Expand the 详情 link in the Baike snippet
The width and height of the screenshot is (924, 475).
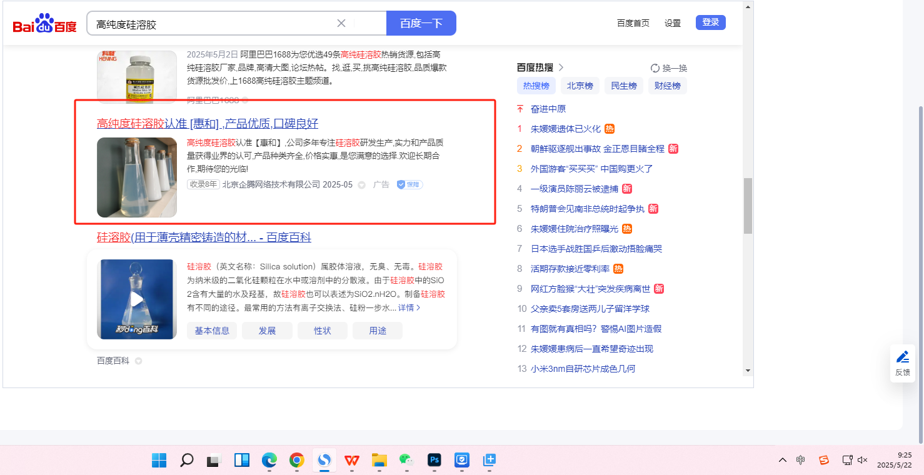[x=409, y=307]
